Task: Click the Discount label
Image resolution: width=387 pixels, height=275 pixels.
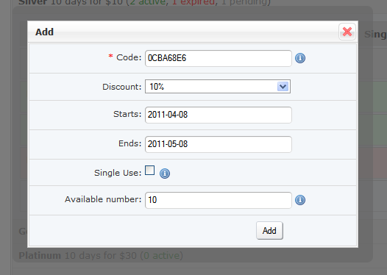Action: [x=122, y=87]
